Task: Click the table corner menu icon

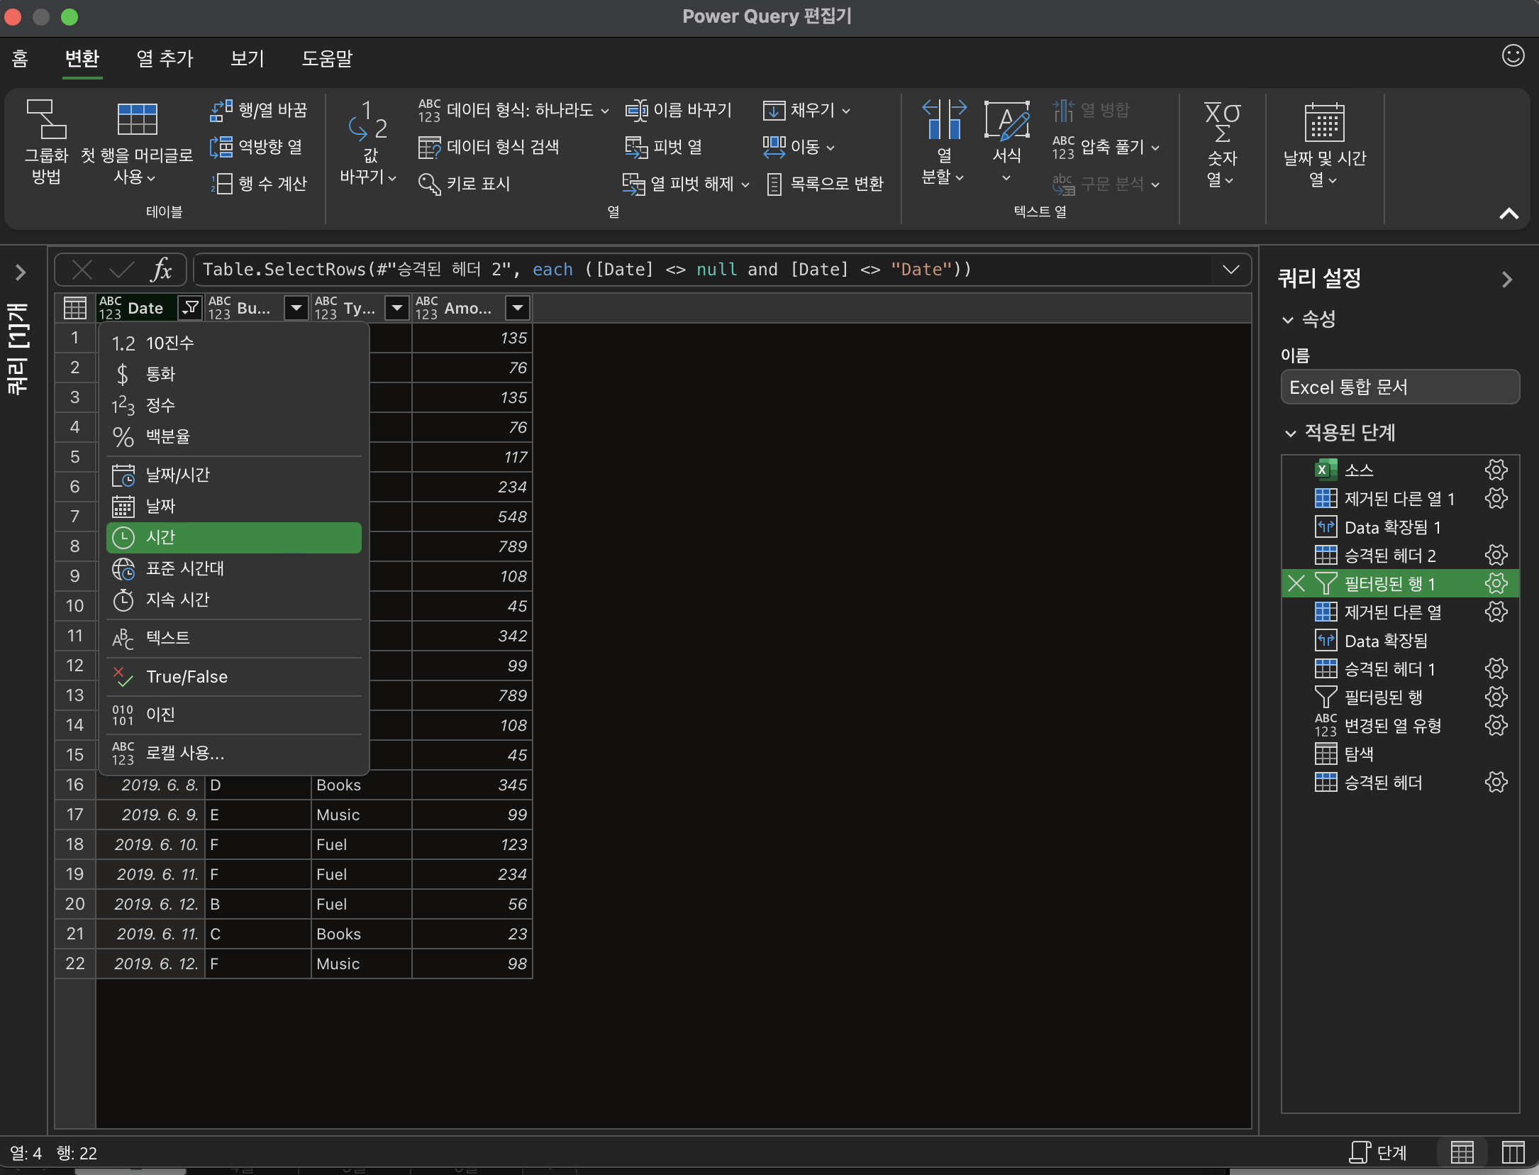Action: (x=75, y=308)
